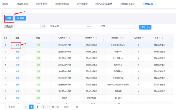Click the 操作 column header

(17, 38)
